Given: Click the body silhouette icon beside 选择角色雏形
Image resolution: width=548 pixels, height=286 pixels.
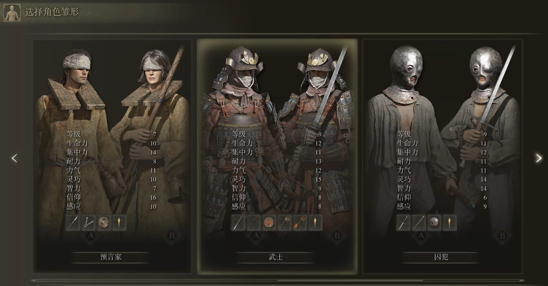Looking at the screenshot, I should coord(12,13).
